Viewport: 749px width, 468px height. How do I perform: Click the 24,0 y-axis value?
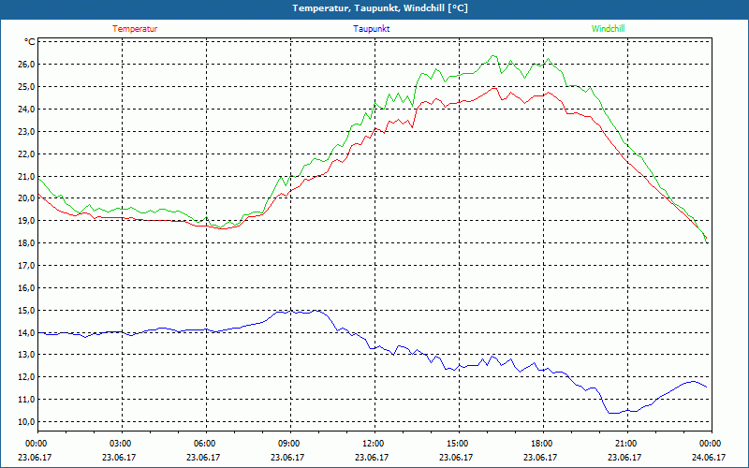click(x=27, y=110)
